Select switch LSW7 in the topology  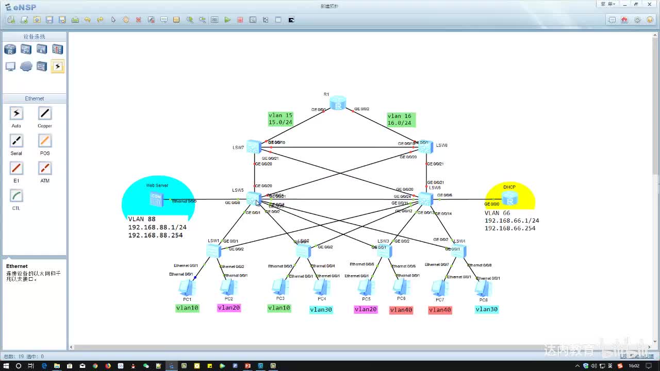click(254, 146)
